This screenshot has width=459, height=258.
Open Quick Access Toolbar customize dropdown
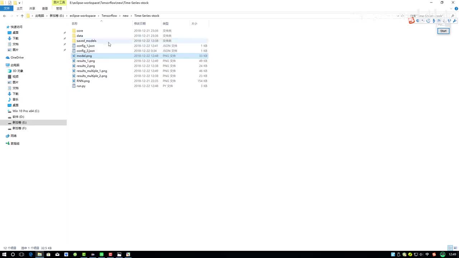tap(20, 3)
